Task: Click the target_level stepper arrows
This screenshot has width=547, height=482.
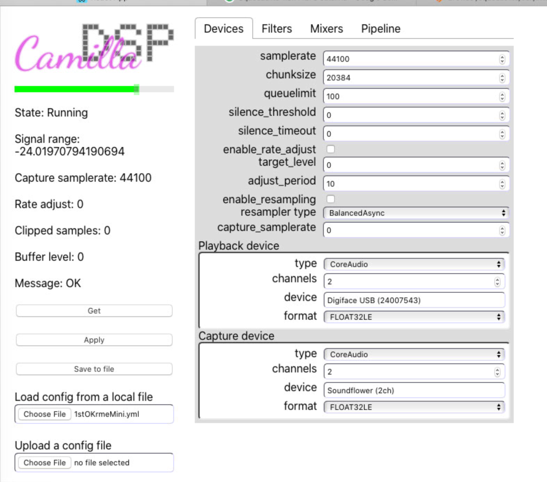Action: tap(502, 165)
